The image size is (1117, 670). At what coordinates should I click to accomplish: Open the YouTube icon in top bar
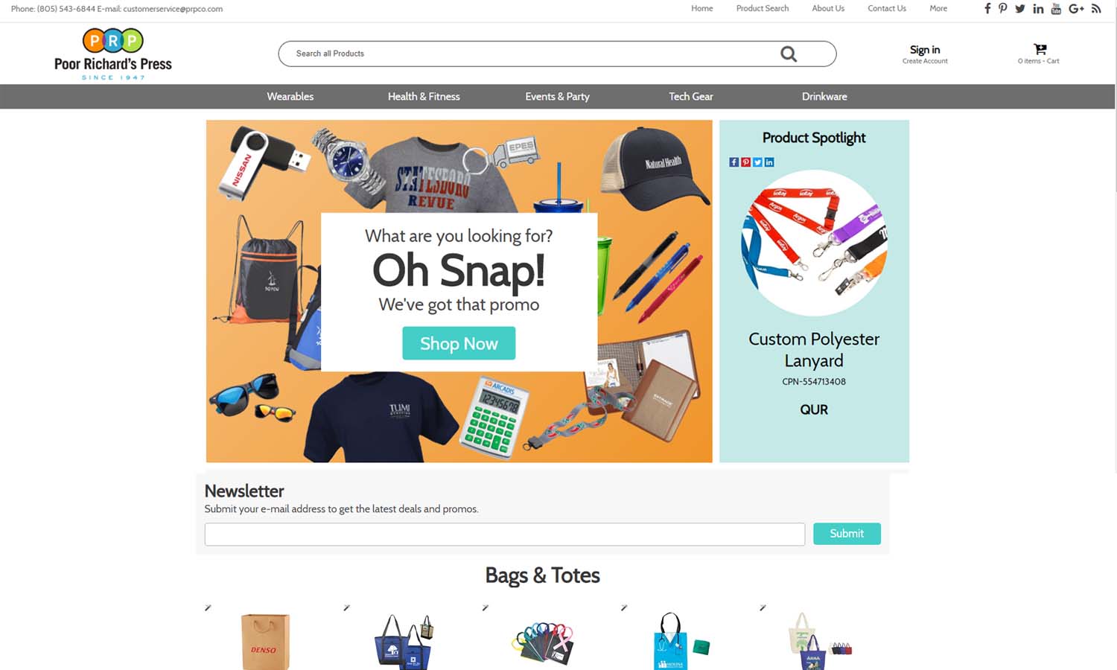pos(1056,9)
